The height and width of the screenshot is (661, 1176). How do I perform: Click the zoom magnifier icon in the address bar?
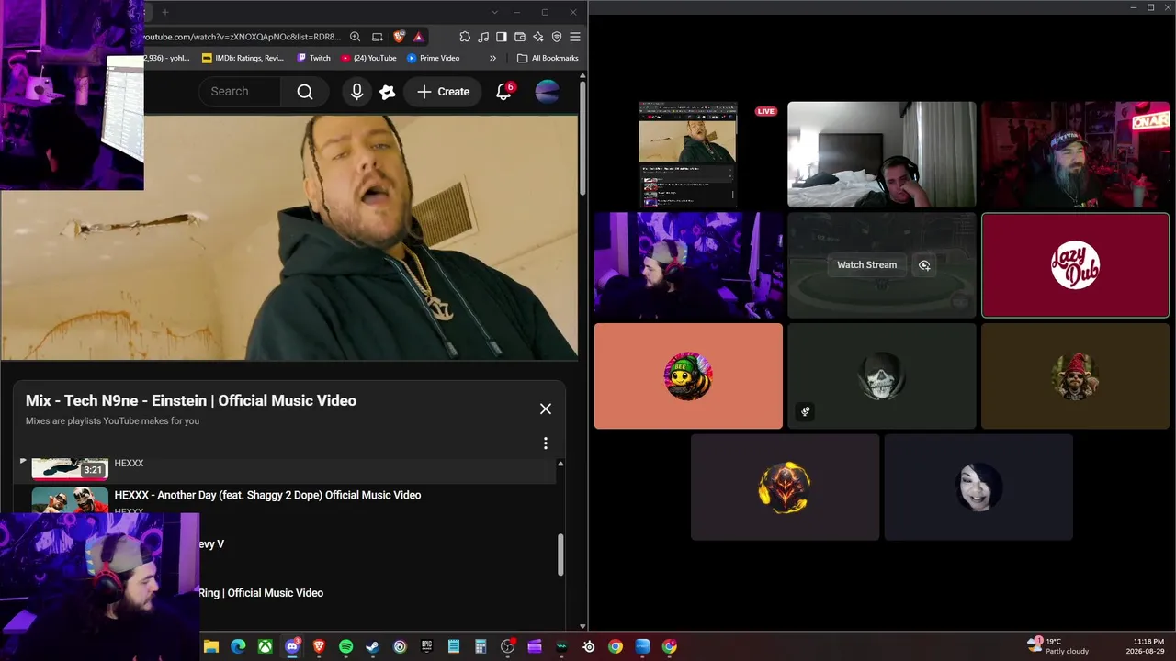(356, 37)
